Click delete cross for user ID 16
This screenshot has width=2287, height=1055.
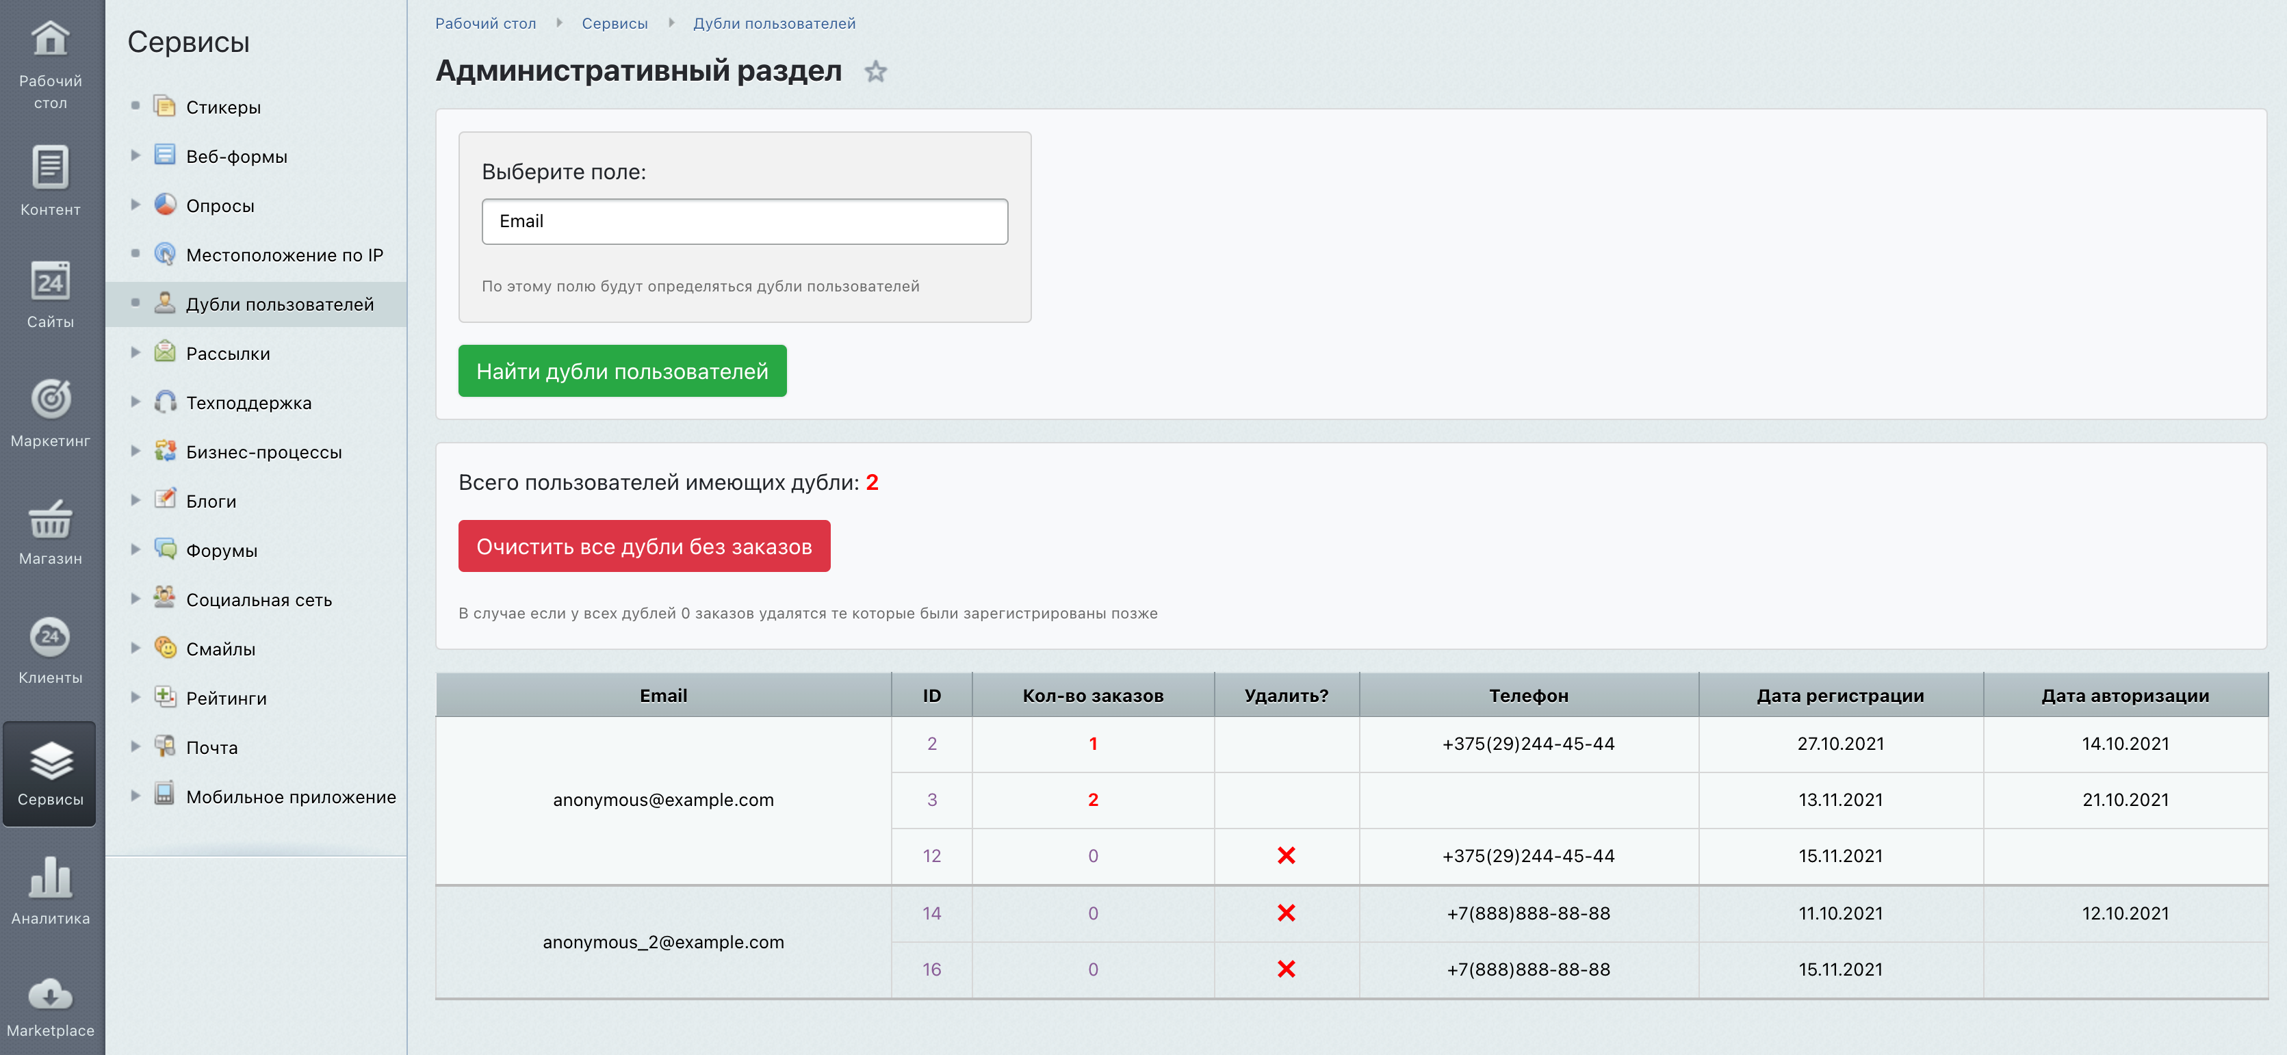click(1286, 969)
